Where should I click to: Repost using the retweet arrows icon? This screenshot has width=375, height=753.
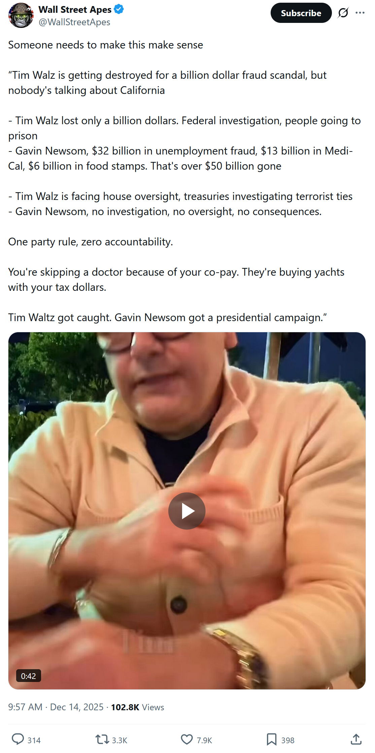(102, 739)
